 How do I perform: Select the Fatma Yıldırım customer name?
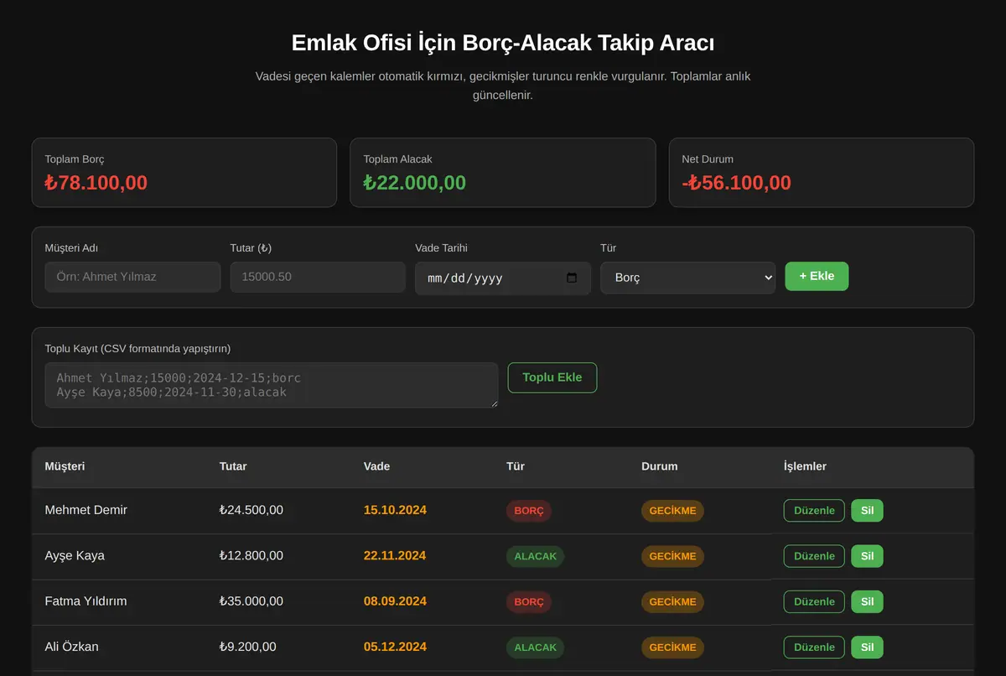(x=86, y=601)
